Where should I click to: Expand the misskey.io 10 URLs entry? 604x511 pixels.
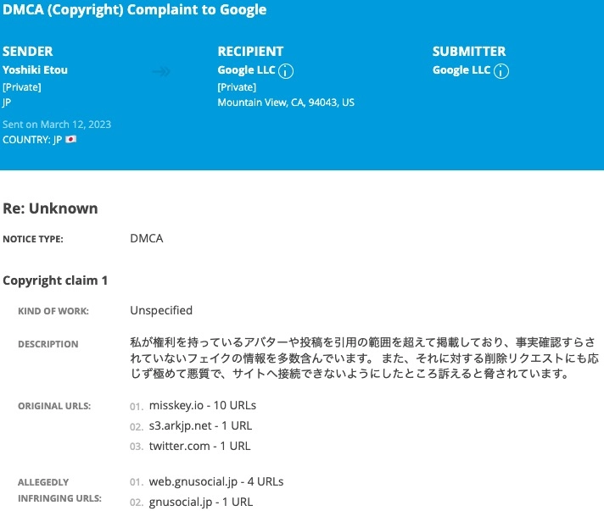coord(202,405)
